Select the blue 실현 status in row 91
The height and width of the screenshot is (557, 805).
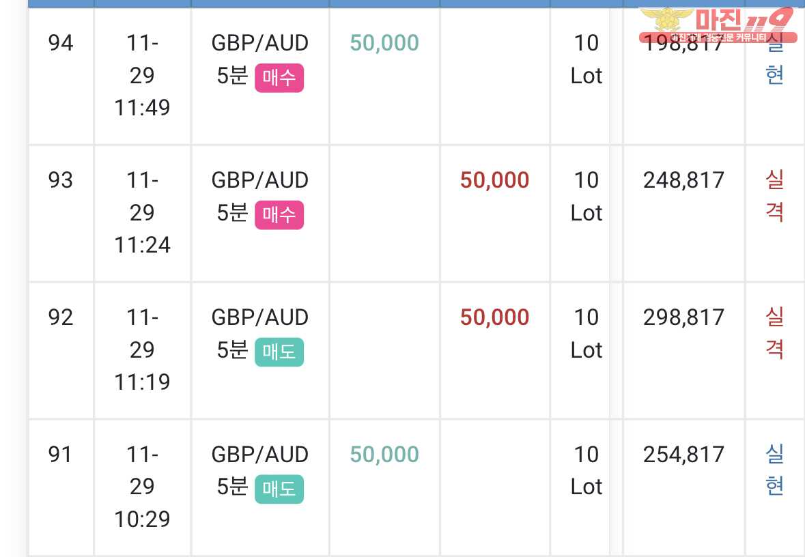click(x=774, y=470)
